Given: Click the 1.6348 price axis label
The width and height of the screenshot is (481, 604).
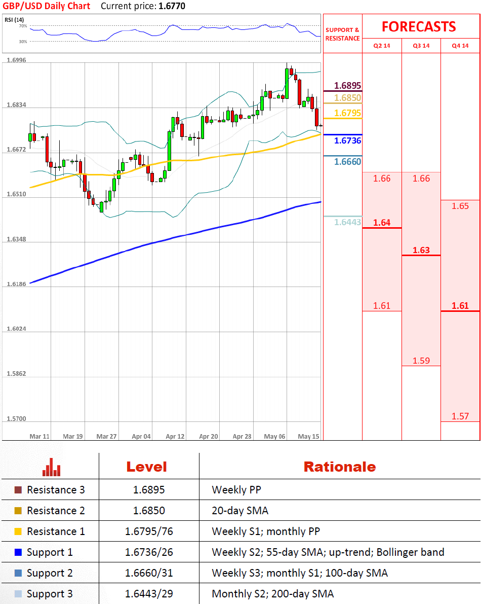Looking at the screenshot, I should 17,239.
